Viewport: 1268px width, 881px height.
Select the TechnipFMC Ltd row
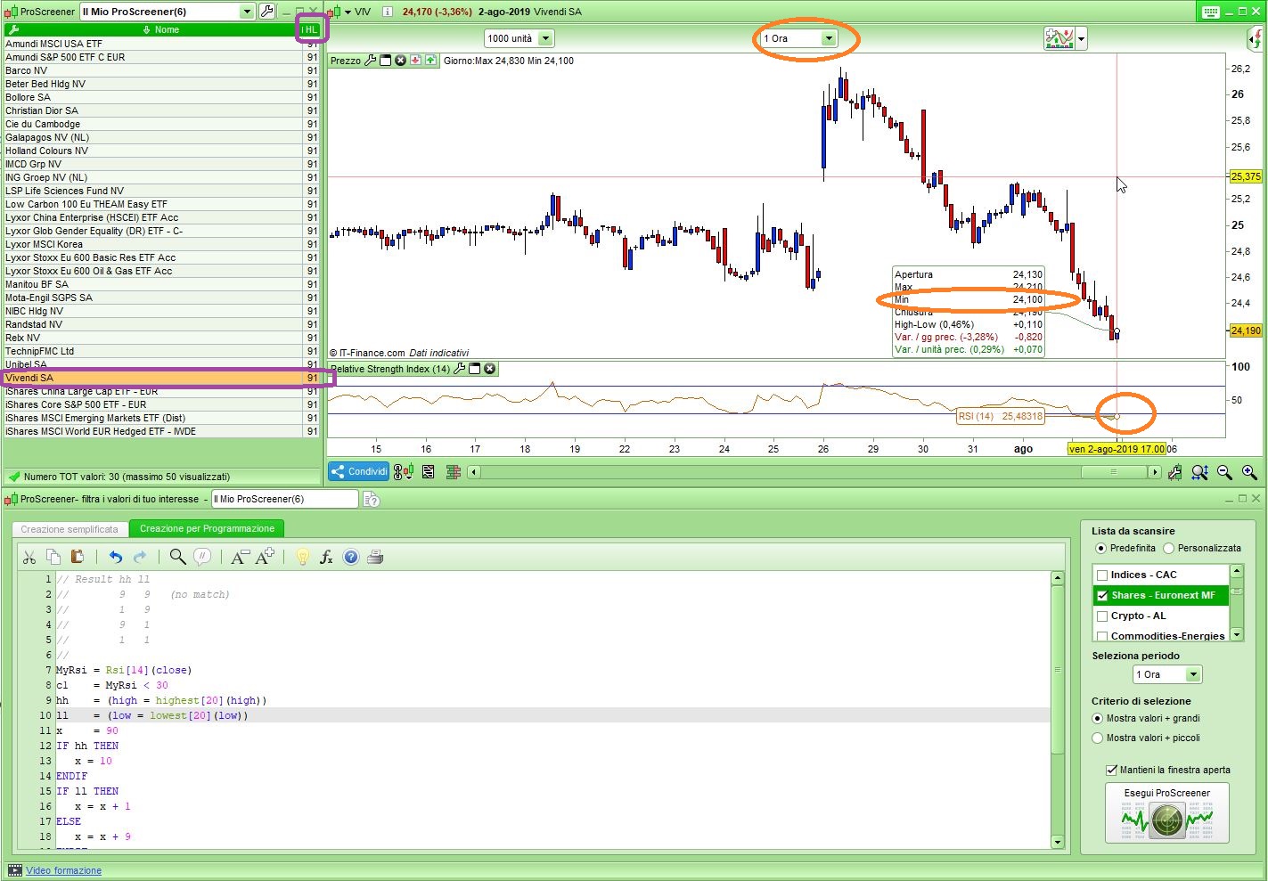click(160, 352)
